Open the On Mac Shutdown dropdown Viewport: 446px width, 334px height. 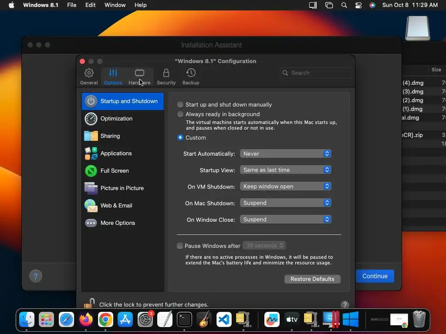pos(286,203)
